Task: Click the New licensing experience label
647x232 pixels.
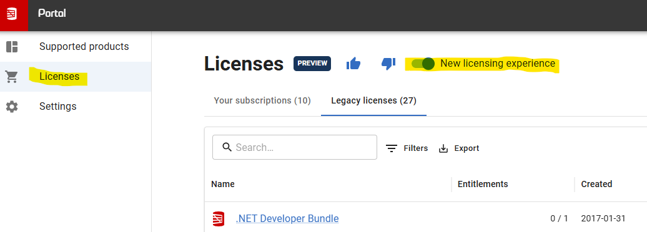Action: pos(498,64)
